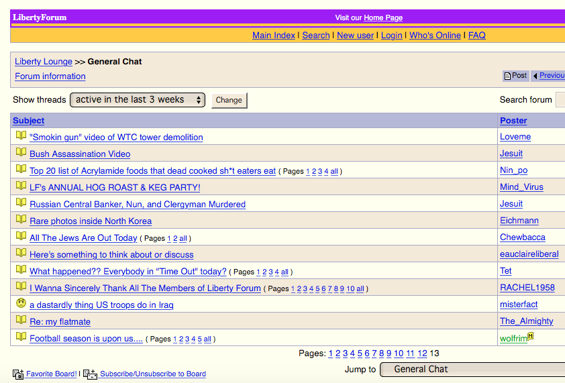The image size is (565, 383).
Task: Go to the FAQ page
Action: click(x=476, y=36)
